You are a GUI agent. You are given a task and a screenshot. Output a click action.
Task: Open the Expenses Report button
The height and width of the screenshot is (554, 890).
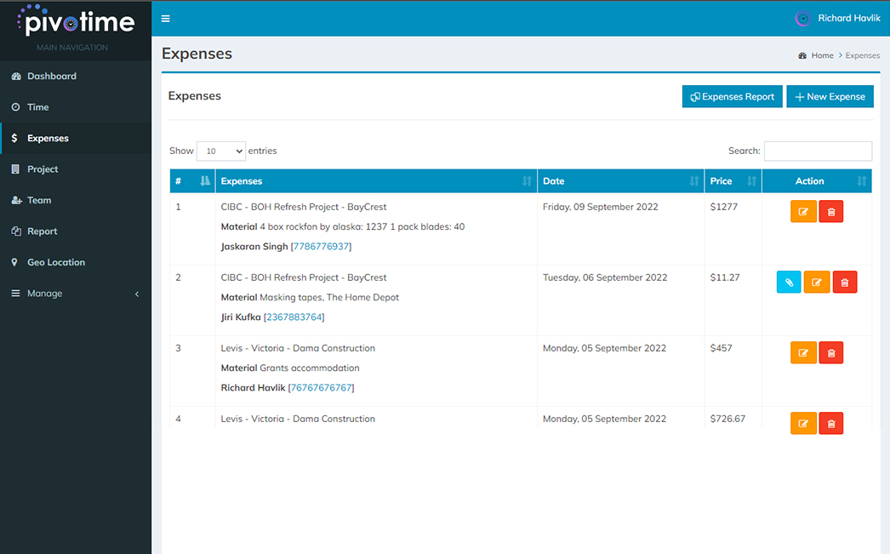click(x=732, y=97)
